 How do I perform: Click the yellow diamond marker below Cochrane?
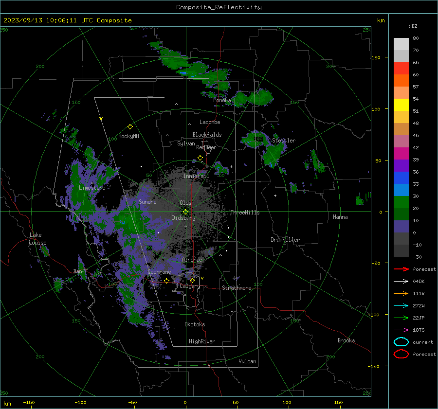click(166, 281)
